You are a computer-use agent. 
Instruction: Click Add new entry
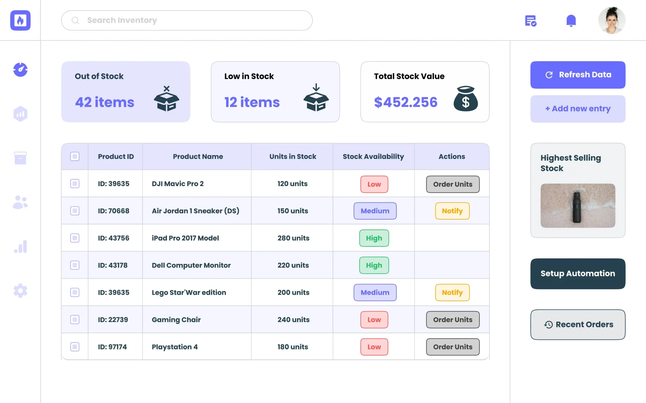point(578,109)
